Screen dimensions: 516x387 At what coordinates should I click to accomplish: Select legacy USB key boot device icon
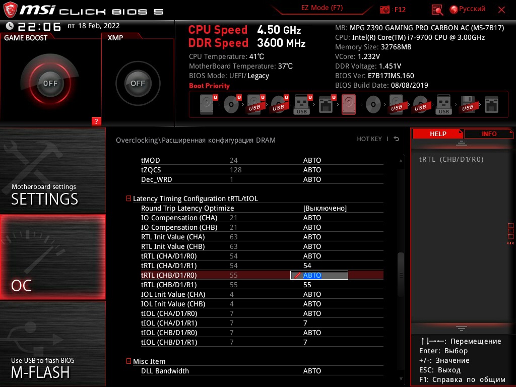[443, 104]
